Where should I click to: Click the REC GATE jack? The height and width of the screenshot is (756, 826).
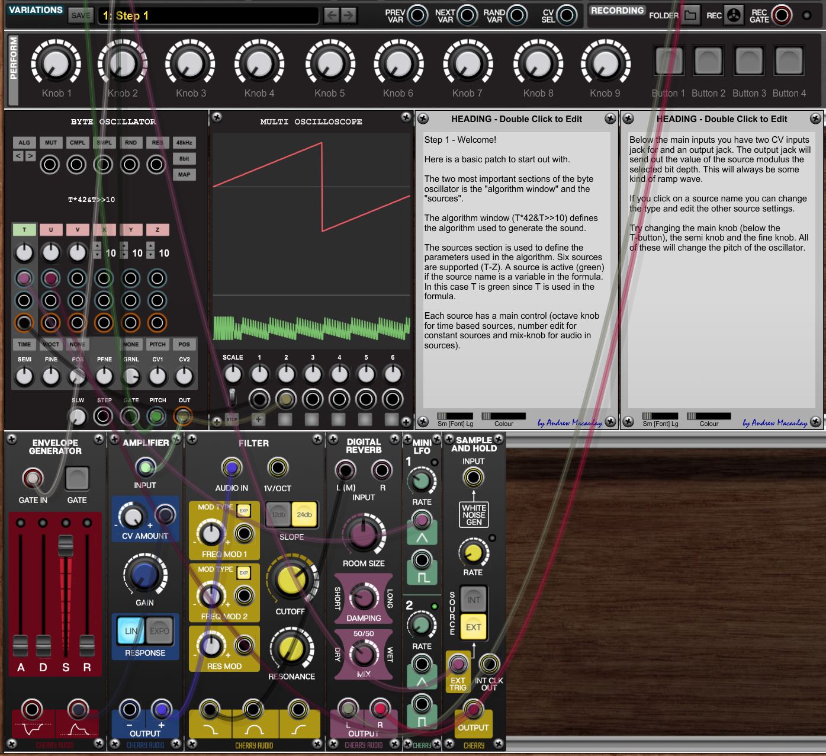[782, 15]
